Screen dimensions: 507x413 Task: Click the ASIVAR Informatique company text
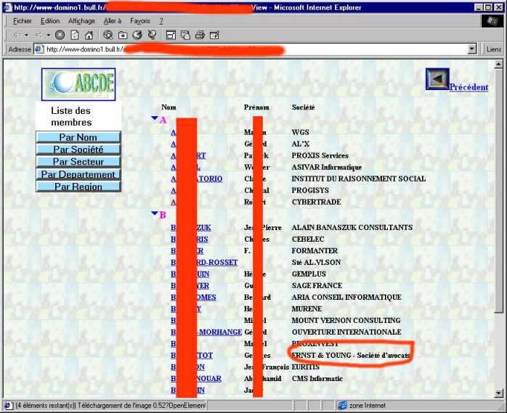327,167
